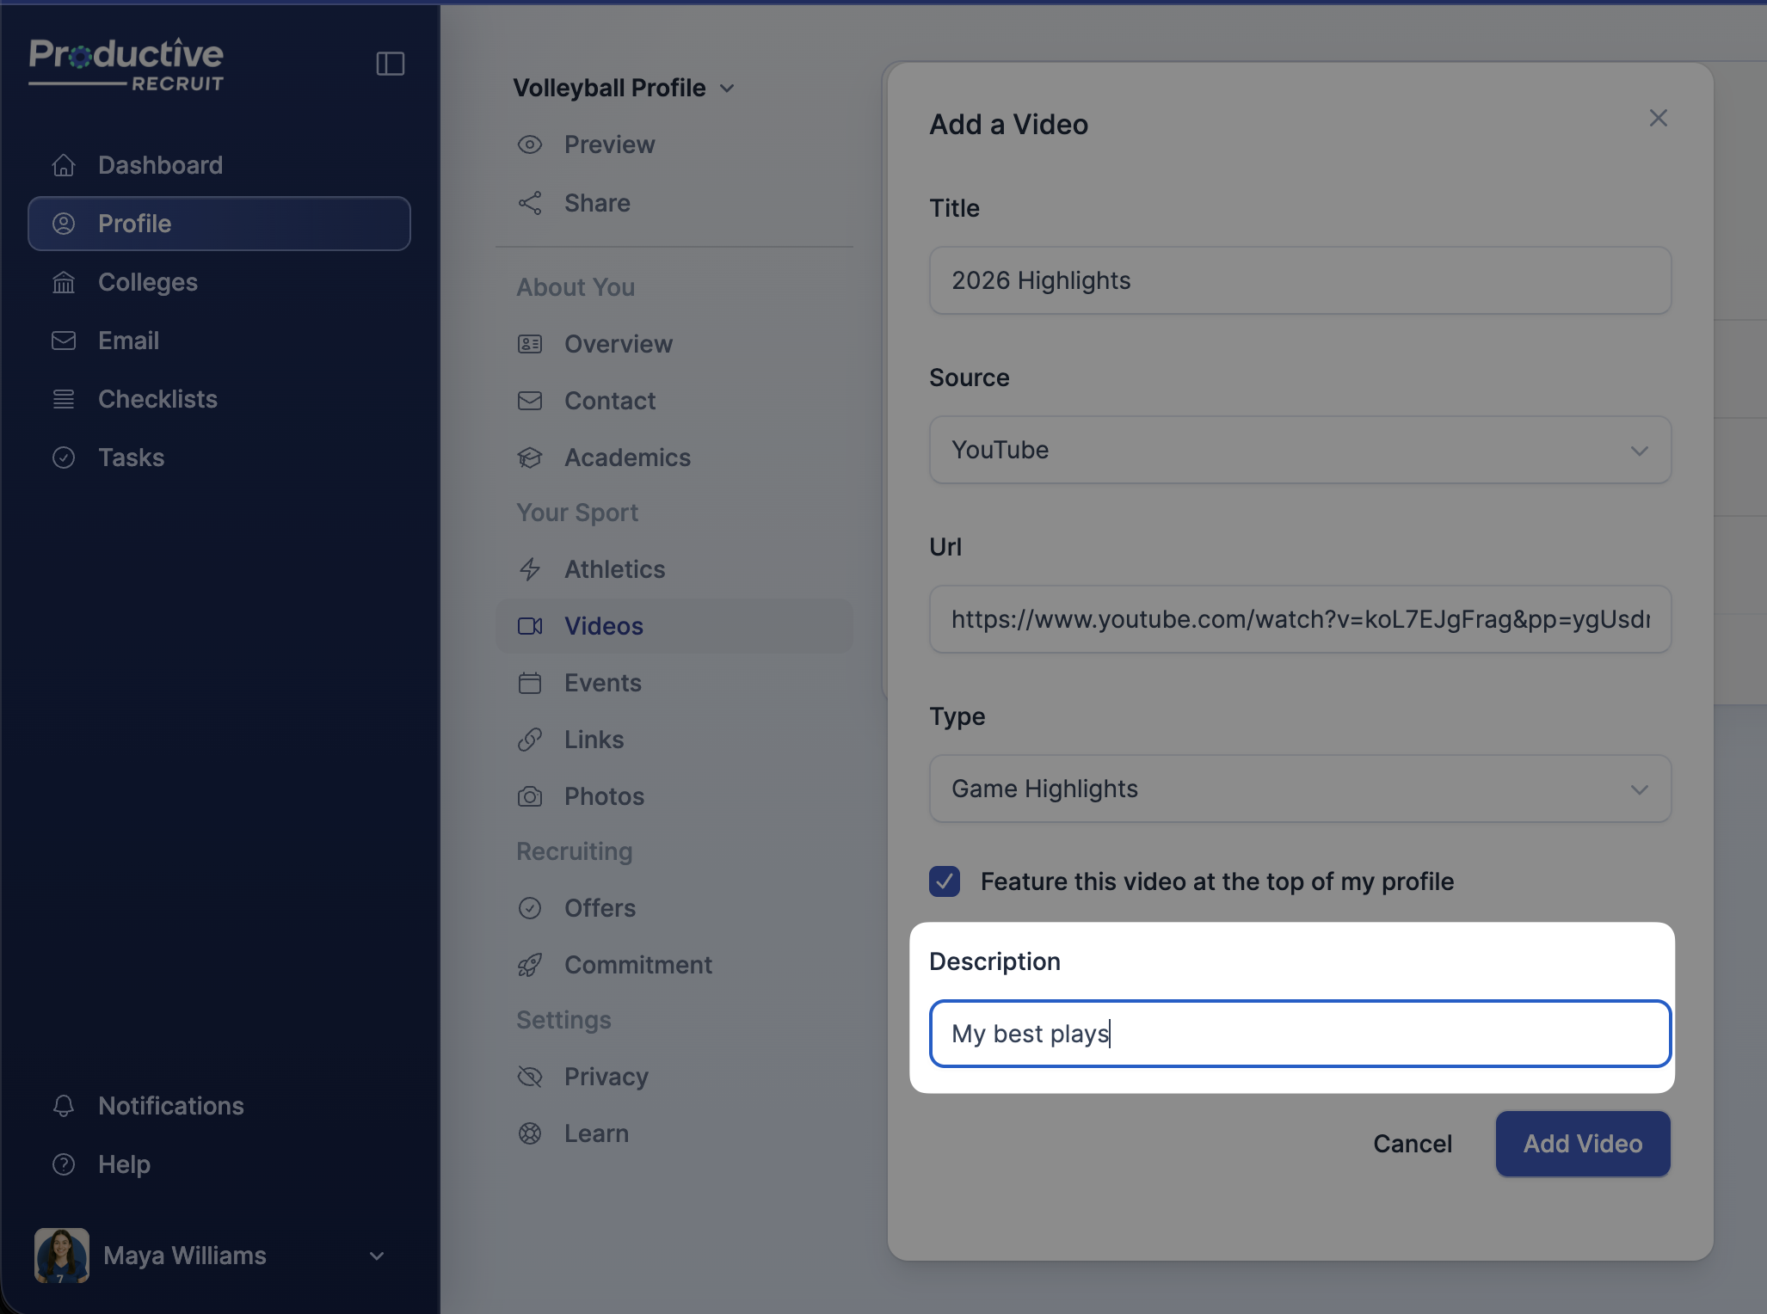Click the Photos camera icon
The width and height of the screenshot is (1767, 1314).
click(x=530, y=796)
